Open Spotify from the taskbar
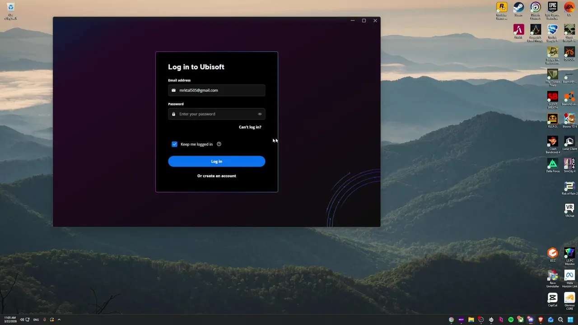The height and width of the screenshot is (325, 578). 511,320
